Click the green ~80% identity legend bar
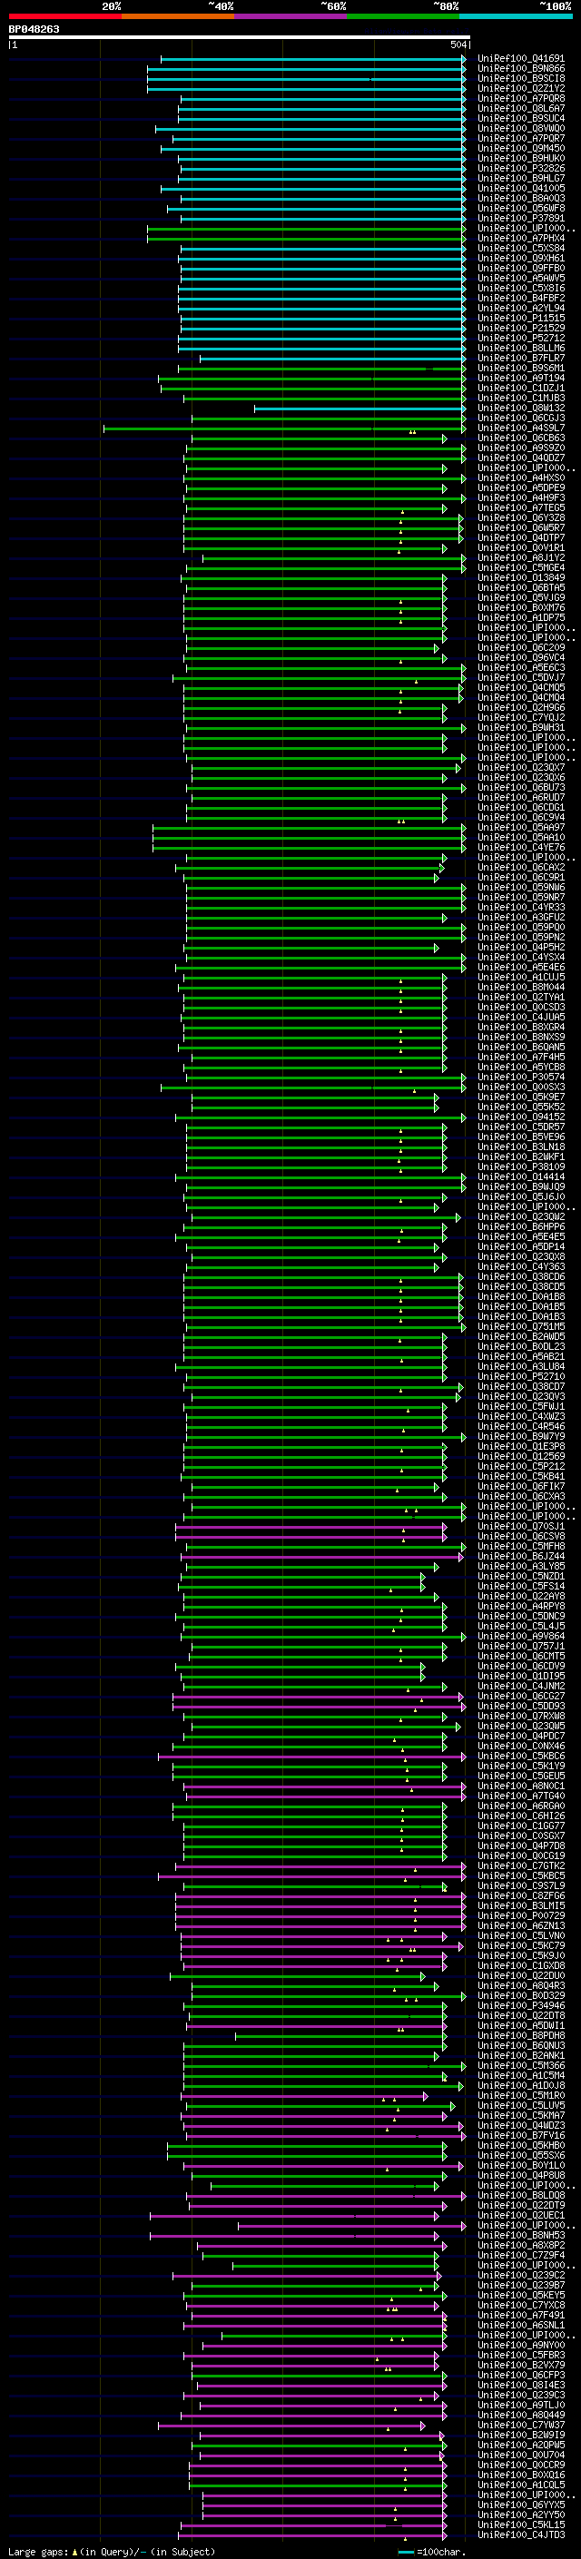Screen dimensions: 581x2559 click(403, 16)
